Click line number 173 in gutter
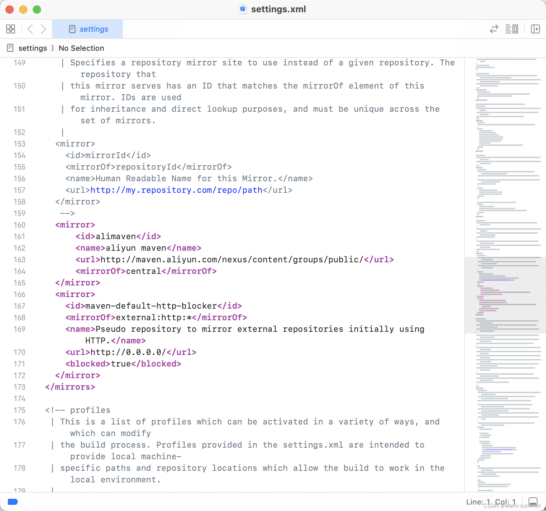Screen dimensions: 546x511 pos(19,387)
